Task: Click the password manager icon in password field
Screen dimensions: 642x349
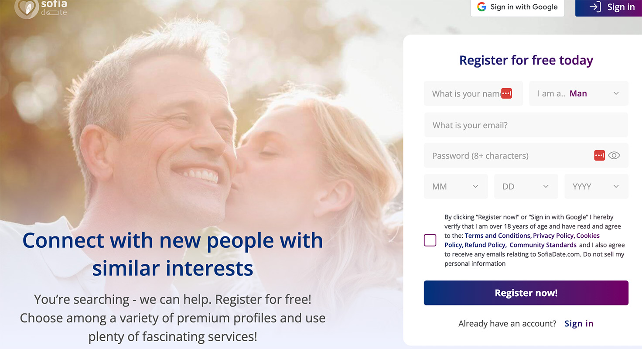Action: (600, 155)
